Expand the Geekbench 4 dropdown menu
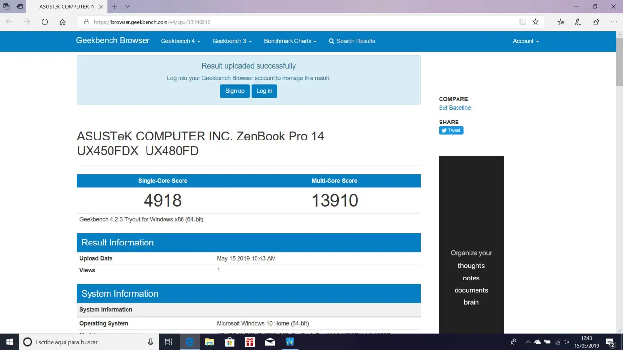The height and width of the screenshot is (350, 623). click(x=180, y=41)
